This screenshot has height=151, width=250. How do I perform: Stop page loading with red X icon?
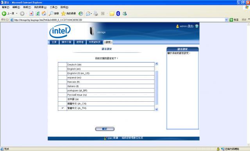pos(31,14)
